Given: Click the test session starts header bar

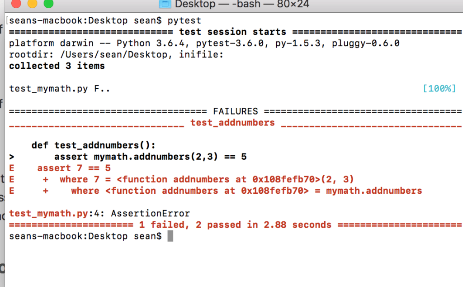Looking at the screenshot, I should coord(231,32).
